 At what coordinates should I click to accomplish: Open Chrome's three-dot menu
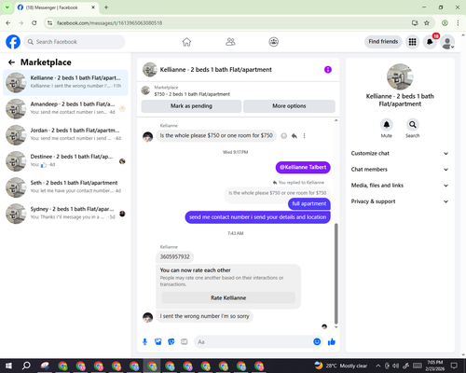(458, 23)
